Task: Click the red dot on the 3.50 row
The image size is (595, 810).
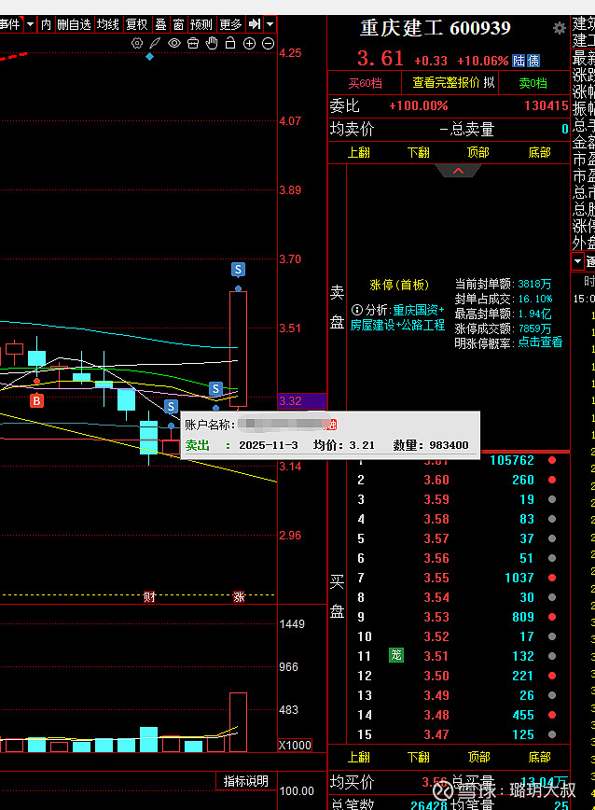Action: 552,676
